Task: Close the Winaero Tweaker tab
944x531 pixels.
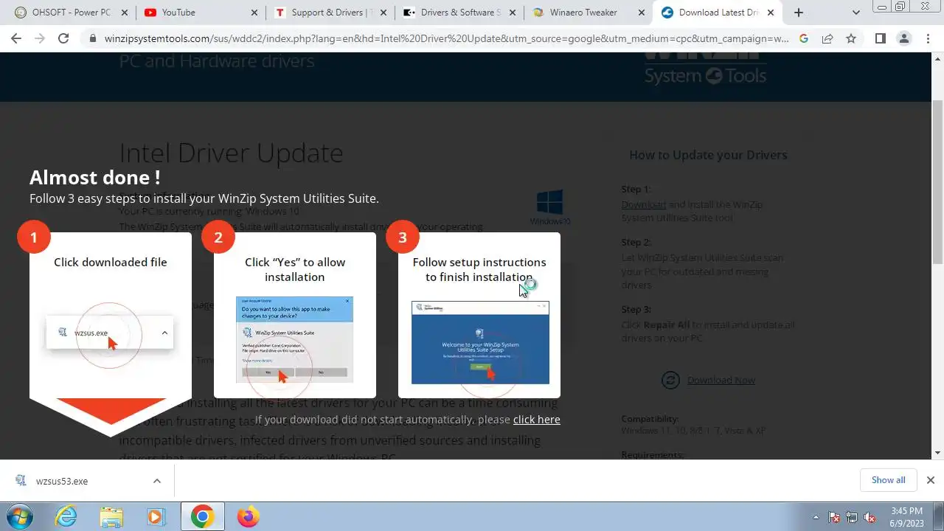Action: [x=641, y=13]
